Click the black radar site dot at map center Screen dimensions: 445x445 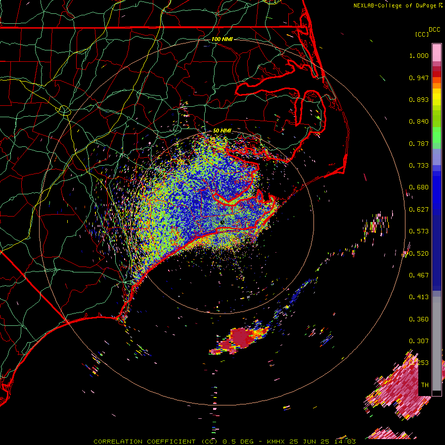pyautogui.click(x=222, y=222)
